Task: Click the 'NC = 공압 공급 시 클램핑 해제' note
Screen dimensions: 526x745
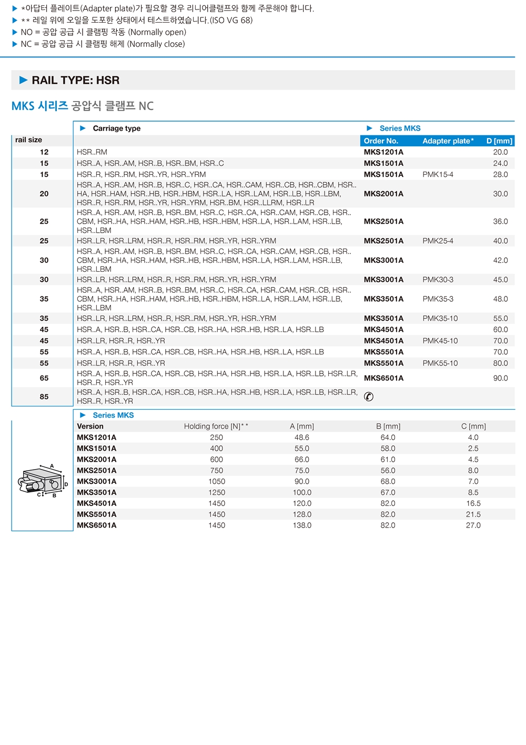Action: coord(103,44)
